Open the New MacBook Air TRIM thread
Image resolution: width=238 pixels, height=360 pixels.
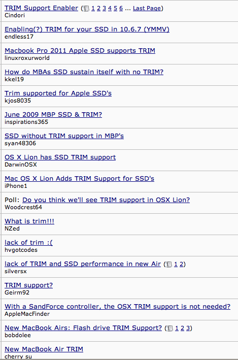pos(44,349)
